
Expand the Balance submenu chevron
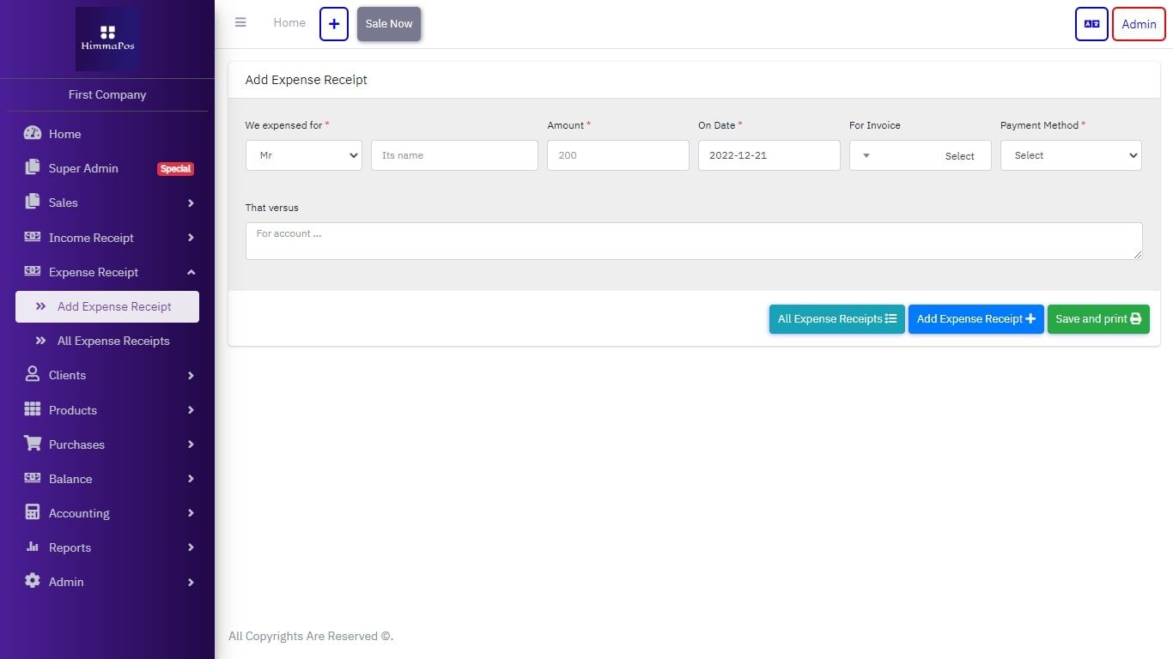tap(191, 479)
